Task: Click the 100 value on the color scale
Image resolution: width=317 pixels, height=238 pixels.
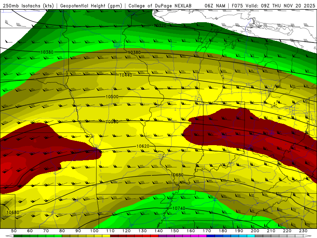Action: [x=94, y=231]
